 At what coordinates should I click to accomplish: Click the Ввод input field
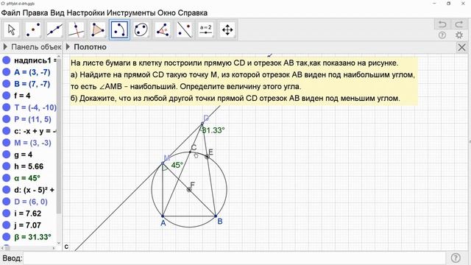pyautogui.click(x=234, y=258)
